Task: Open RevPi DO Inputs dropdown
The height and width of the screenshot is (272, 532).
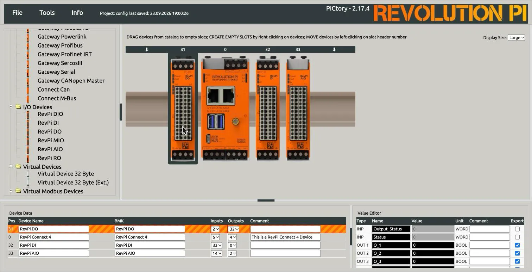Action: pos(216,229)
